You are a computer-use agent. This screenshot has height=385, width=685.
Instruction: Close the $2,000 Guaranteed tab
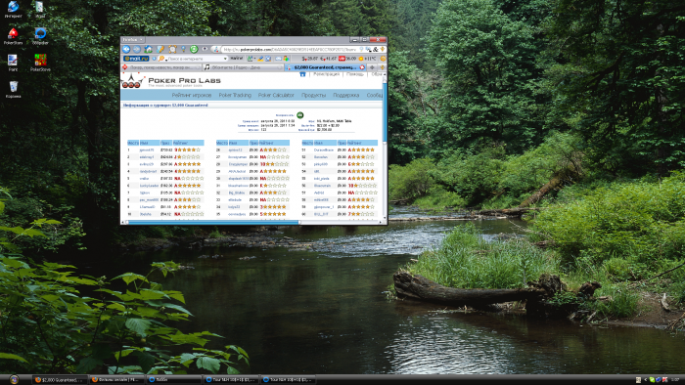[x=362, y=67]
